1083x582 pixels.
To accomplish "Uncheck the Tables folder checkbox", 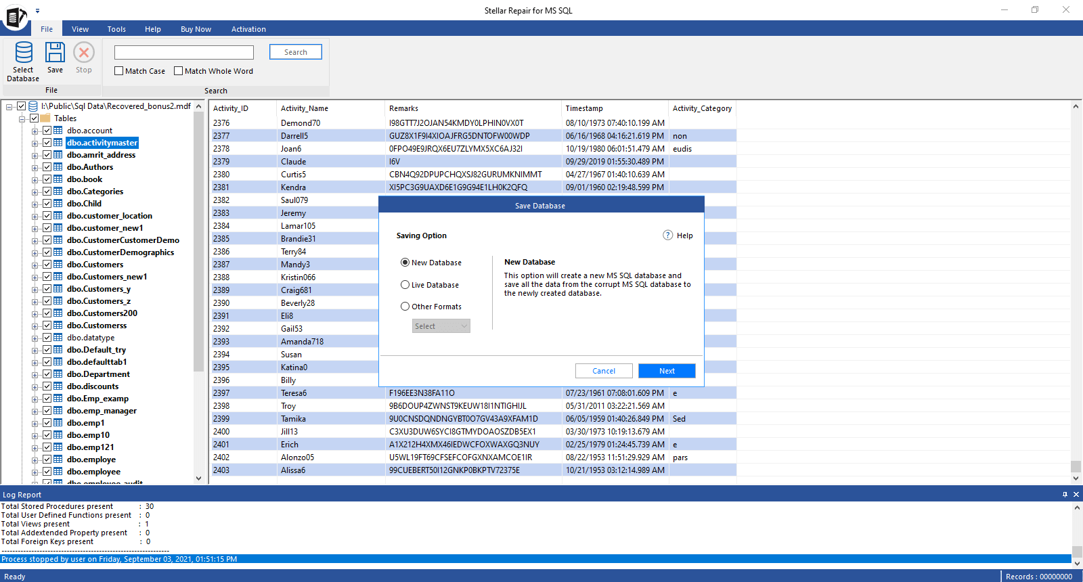I will click(x=34, y=118).
